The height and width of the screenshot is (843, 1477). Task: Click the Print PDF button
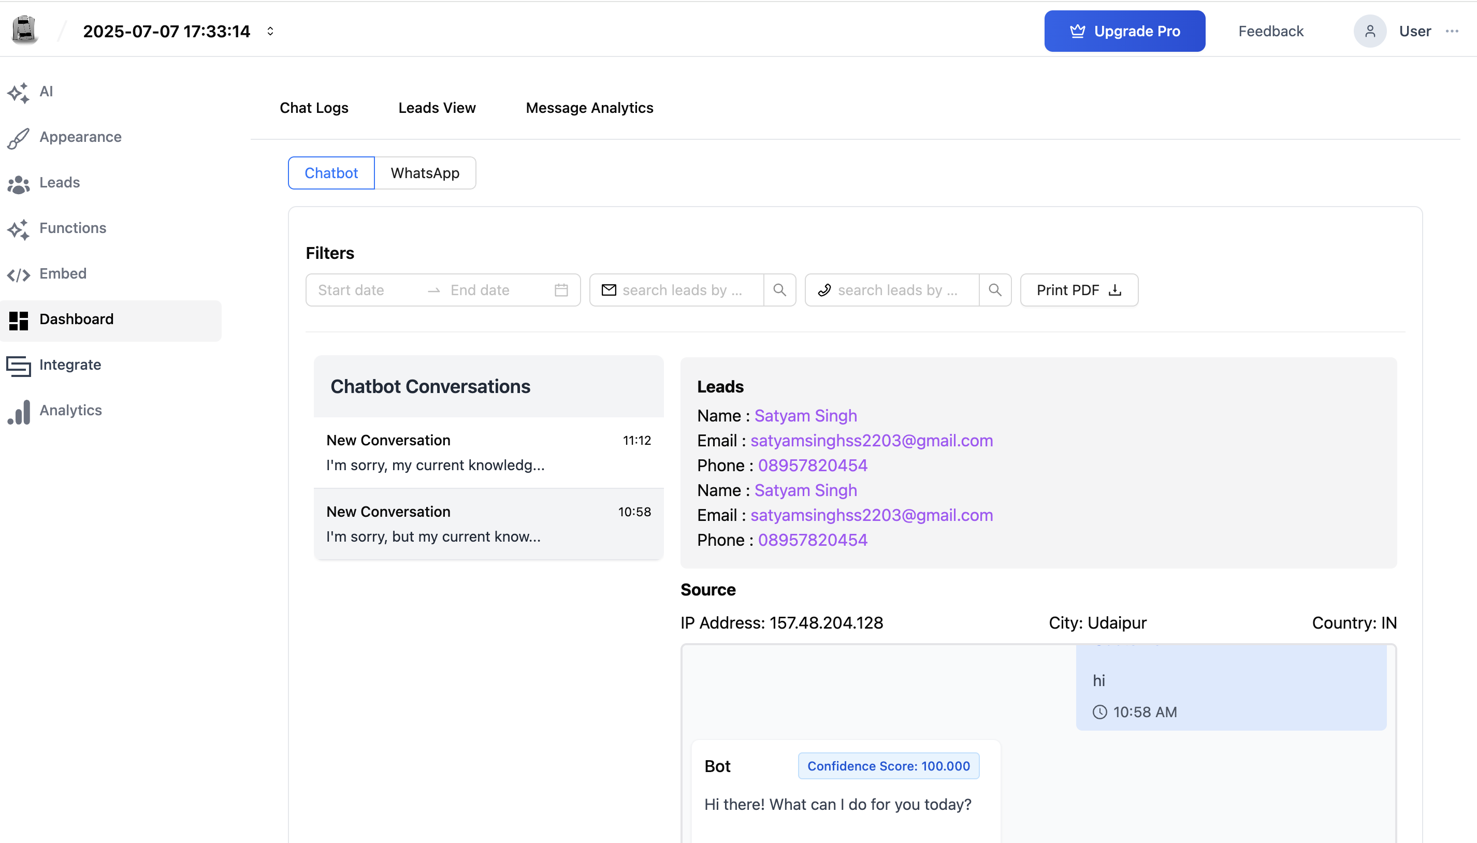[x=1079, y=290]
